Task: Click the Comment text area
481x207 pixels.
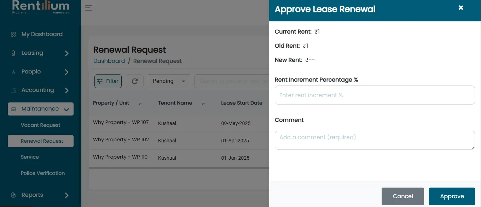Action: pos(375,140)
